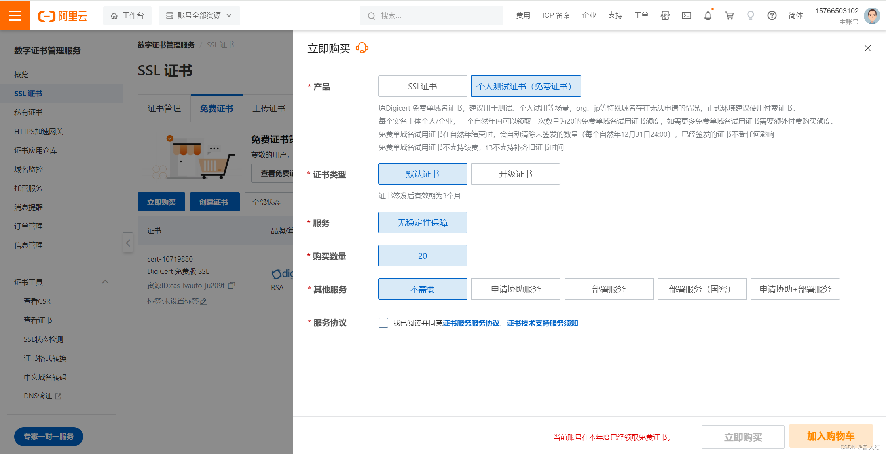Go to 工作台 workbench
Viewport: 886px width, 454px height.
(127, 15)
